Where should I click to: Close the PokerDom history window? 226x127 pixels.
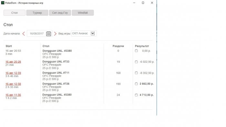click(152, 3)
